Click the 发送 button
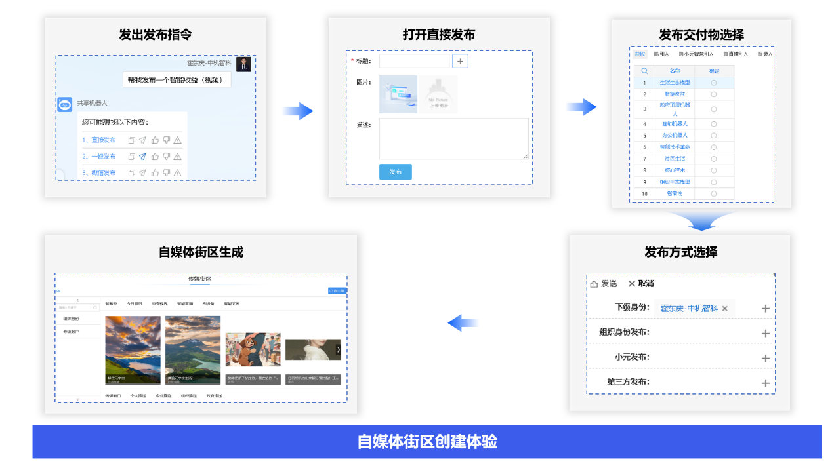 (604, 284)
